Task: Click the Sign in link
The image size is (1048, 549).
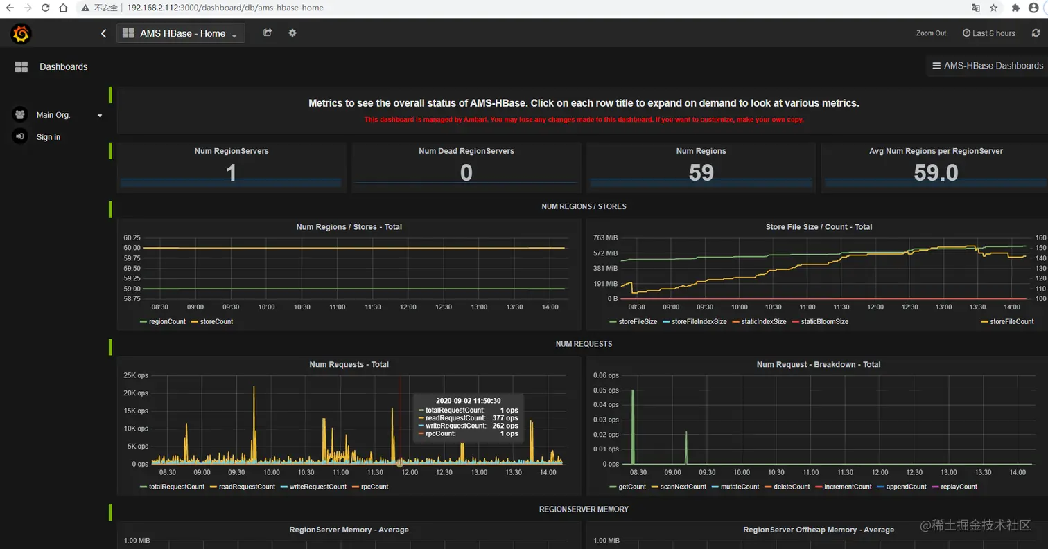Action: pyautogui.click(x=49, y=137)
